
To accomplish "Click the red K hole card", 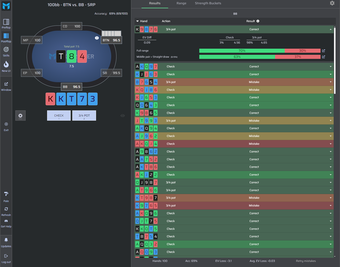I will point(51,99).
